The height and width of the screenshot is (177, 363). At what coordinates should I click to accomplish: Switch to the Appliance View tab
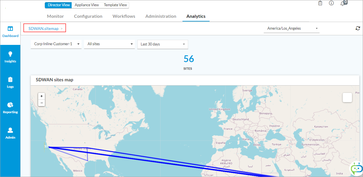pos(87,5)
